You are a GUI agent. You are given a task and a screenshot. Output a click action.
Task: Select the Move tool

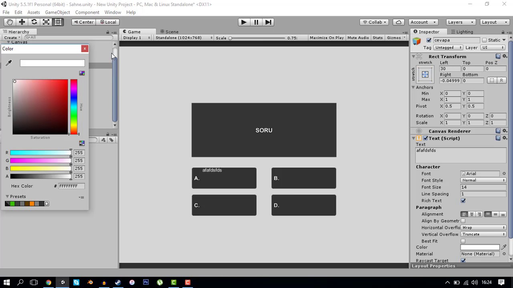pos(22,22)
